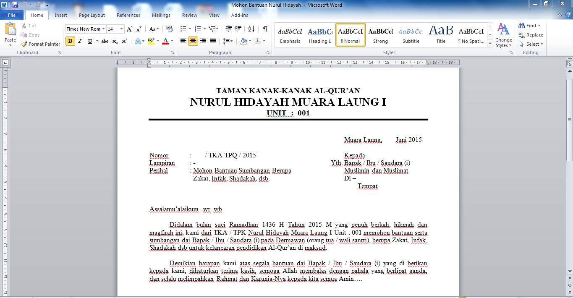Expand the Styles gallery More arrow

(490, 44)
